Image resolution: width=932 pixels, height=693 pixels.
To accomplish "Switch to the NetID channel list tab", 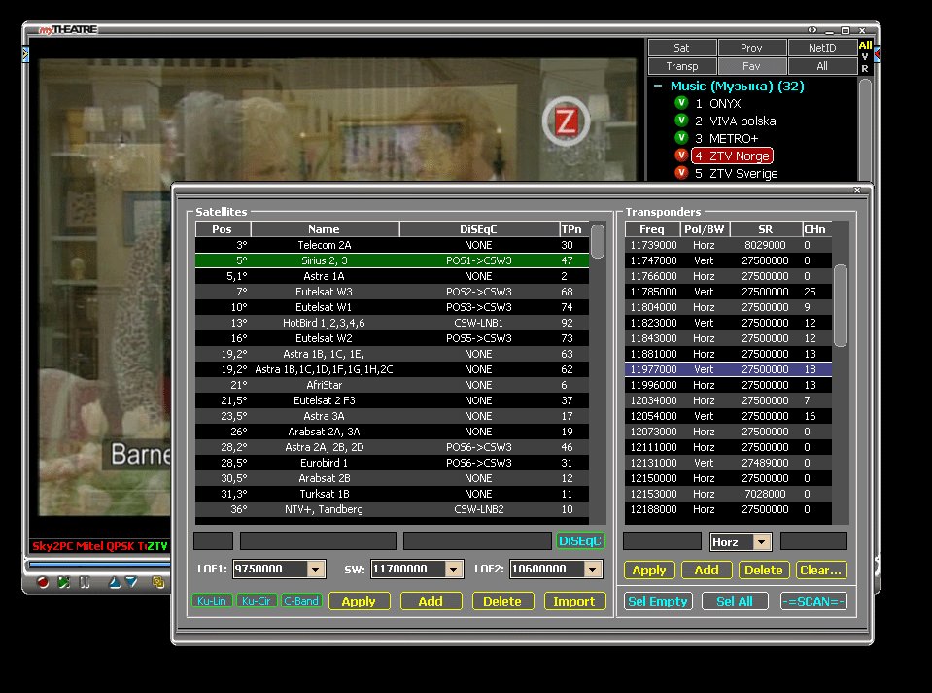I will pos(822,48).
